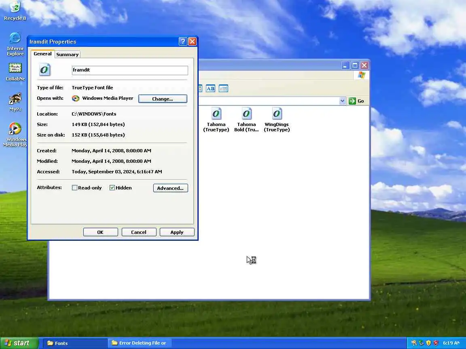
Task: Maximize the Fonts window
Action: [354, 65]
